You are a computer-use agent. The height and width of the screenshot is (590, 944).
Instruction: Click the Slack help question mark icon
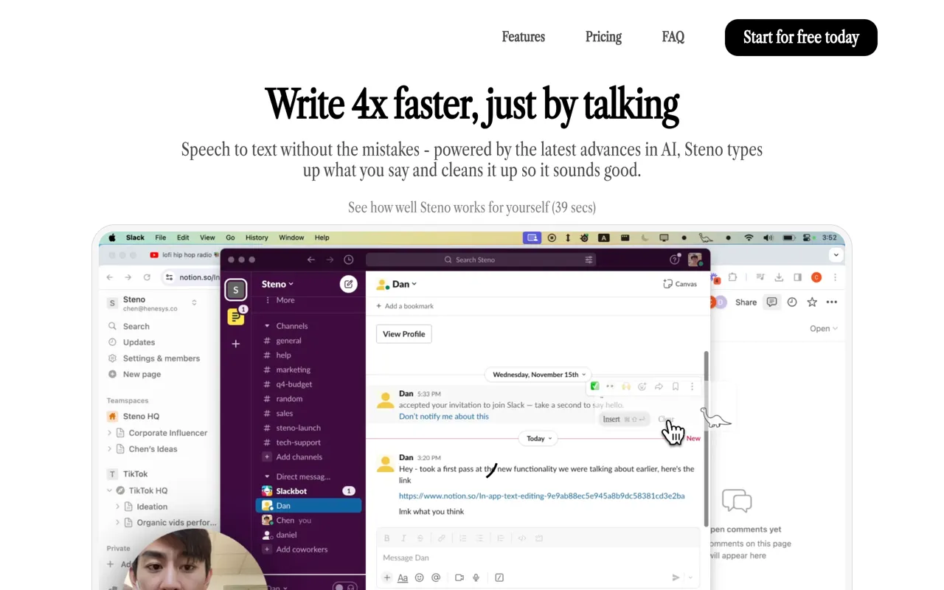click(x=674, y=260)
